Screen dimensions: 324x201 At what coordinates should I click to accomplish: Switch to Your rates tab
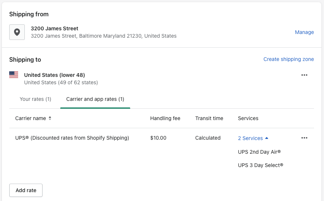[x=35, y=99]
